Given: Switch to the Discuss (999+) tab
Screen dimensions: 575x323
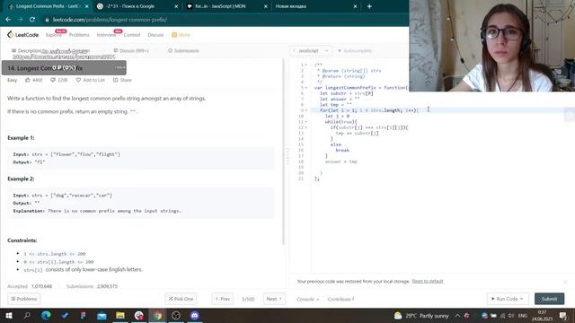Looking at the screenshot, I should click(x=131, y=50).
